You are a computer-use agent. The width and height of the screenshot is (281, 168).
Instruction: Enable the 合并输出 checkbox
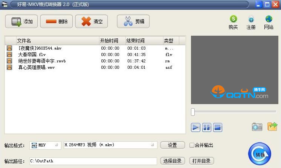pyautogui.click(x=192, y=145)
